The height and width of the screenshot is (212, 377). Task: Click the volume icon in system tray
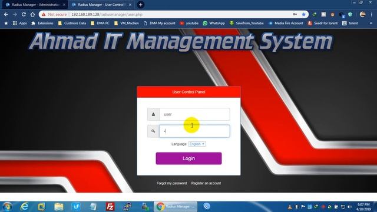349,207
